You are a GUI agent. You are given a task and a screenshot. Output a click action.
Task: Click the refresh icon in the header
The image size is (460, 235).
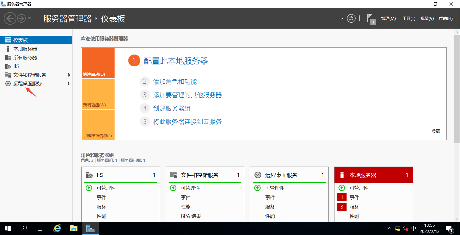351,18
